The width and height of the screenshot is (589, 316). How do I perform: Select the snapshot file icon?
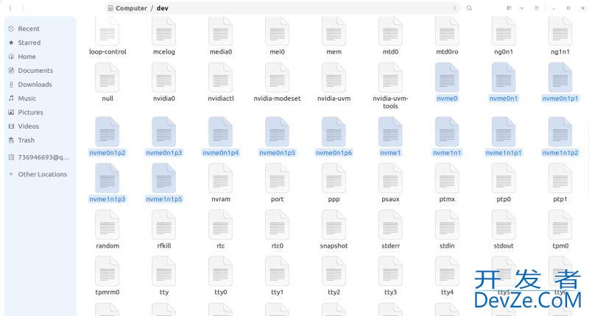[x=334, y=226]
